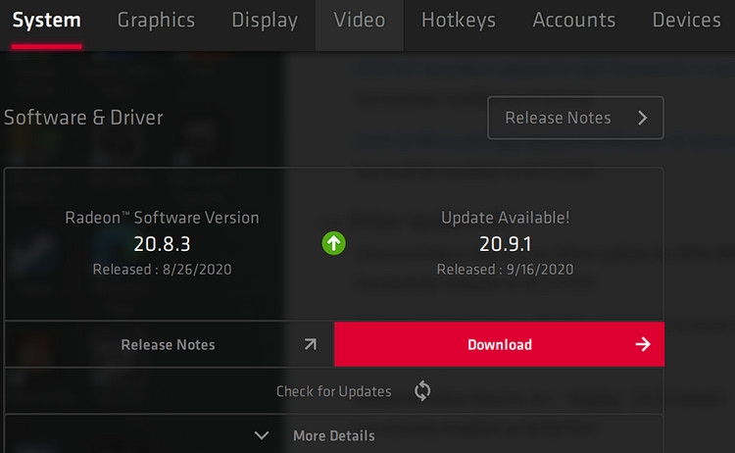Go to the Hotkeys tab

pos(459,21)
